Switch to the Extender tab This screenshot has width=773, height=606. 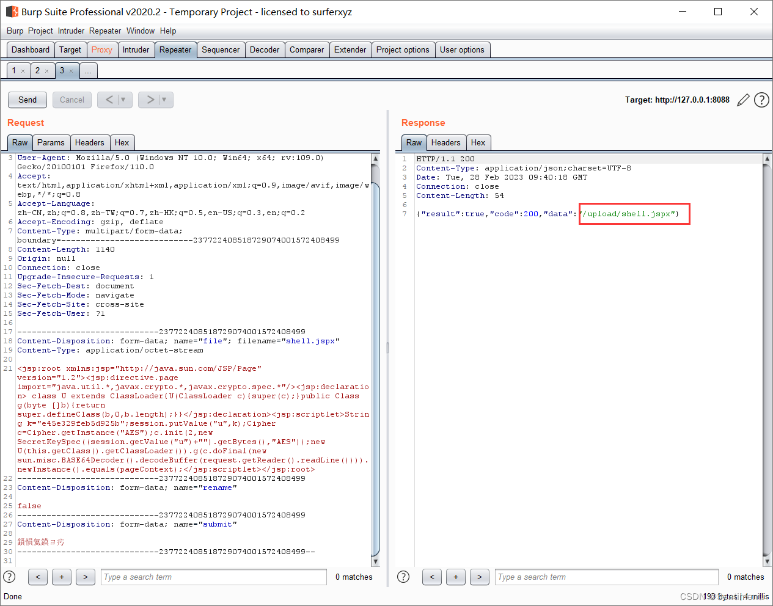[350, 50]
